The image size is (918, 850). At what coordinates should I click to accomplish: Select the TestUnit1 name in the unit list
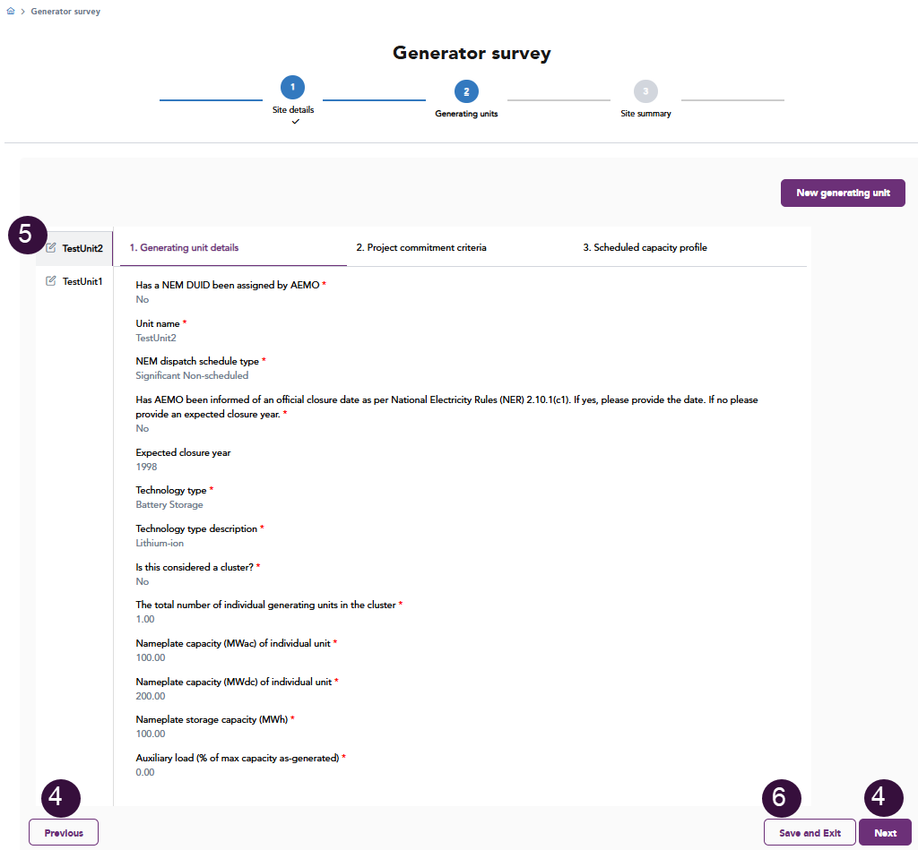point(82,281)
